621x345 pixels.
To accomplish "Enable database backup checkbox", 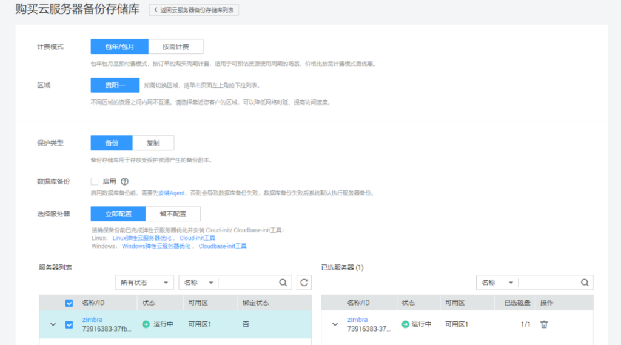I will 94,181.
